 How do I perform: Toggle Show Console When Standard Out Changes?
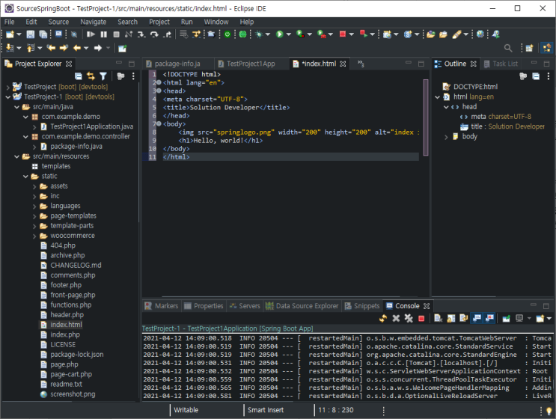pyautogui.click(x=477, y=318)
